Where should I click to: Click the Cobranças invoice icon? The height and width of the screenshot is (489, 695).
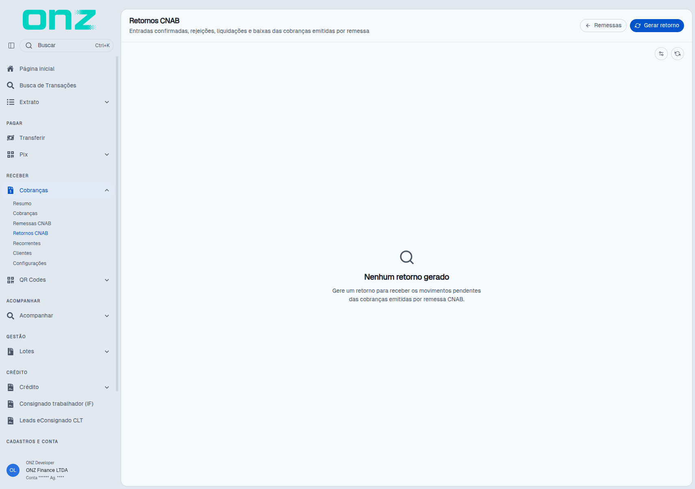point(11,190)
